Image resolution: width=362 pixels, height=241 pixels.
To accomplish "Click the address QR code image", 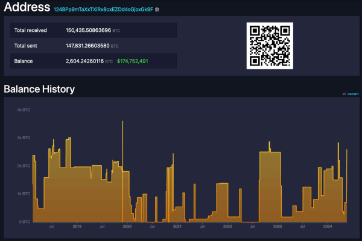I will tap(270, 46).
